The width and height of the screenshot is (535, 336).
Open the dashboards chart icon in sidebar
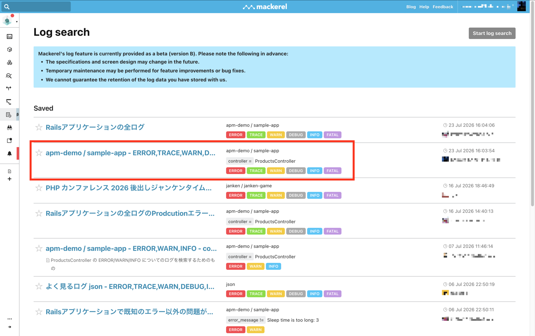point(9,36)
